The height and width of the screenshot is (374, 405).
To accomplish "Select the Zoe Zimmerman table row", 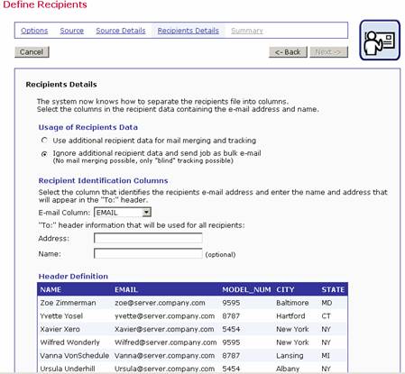I will click(192, 303).
